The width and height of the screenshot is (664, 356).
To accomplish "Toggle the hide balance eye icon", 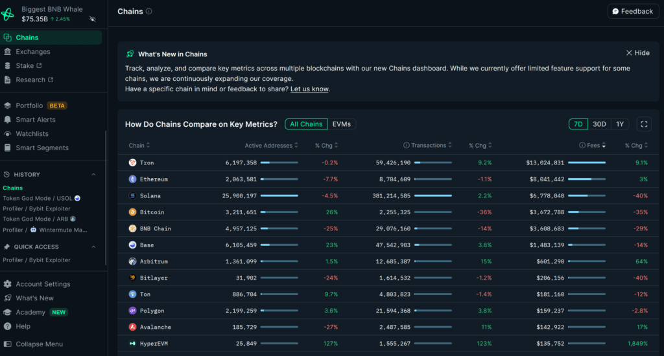I will (93, 19).
